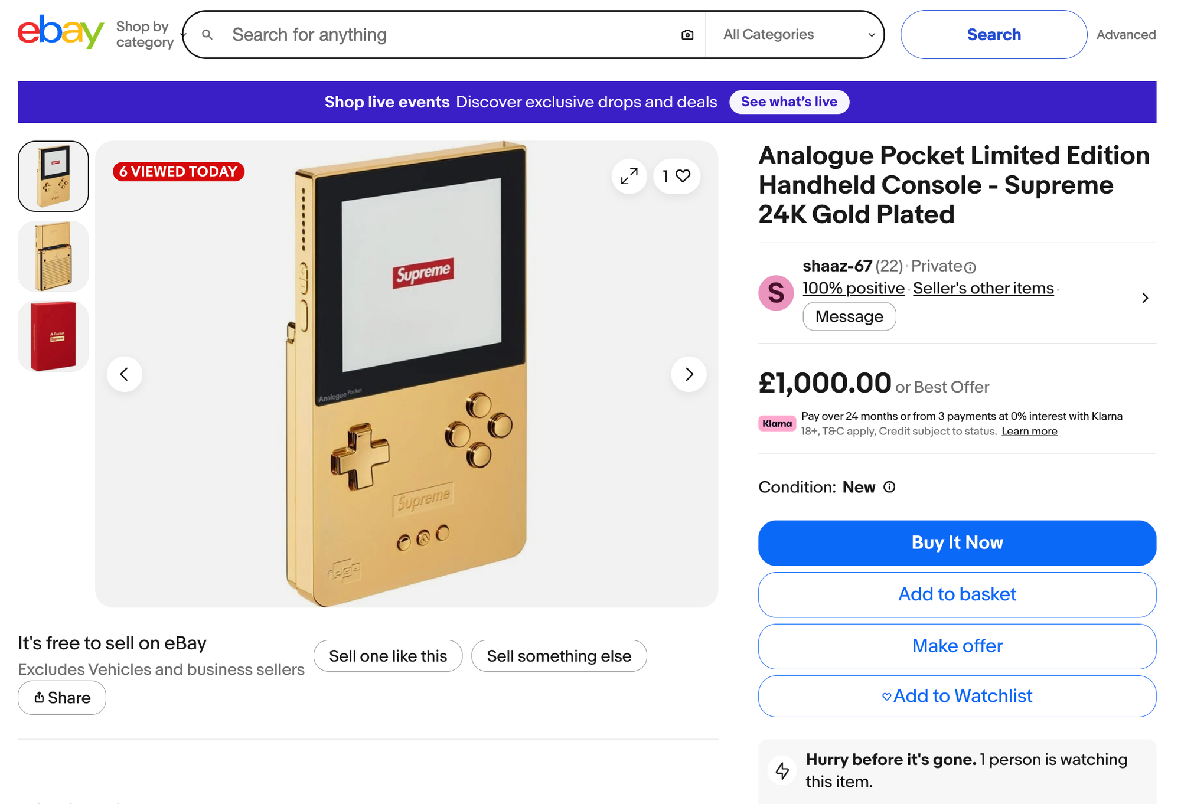Click the Private seller info icon
This screenshot has width=1181, height=804.
tap(970, 267)
